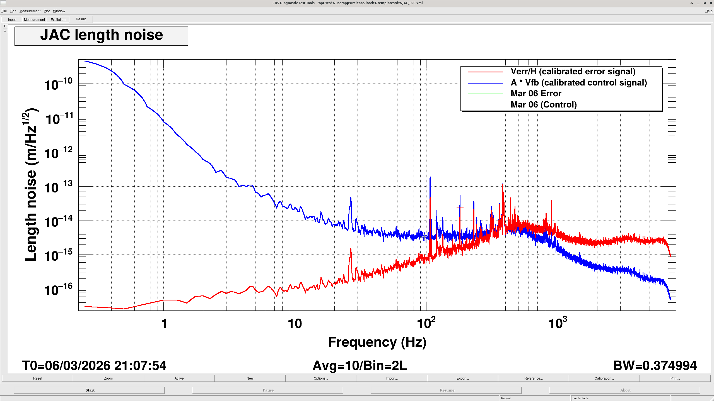Open the Help menu
Screen dimensions: 714x401
point(708,11)
